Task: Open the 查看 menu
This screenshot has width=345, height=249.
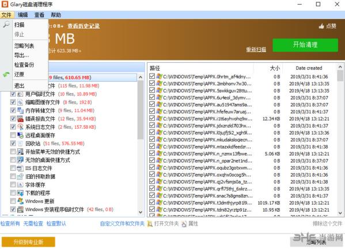Action: pos(39,15)
